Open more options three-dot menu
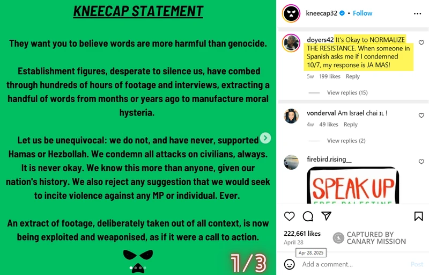Image resolution: width=429 pixels, height=275 pixels. point(418,13)
